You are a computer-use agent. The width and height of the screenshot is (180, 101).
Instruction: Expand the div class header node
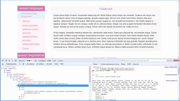pos(8,74)
